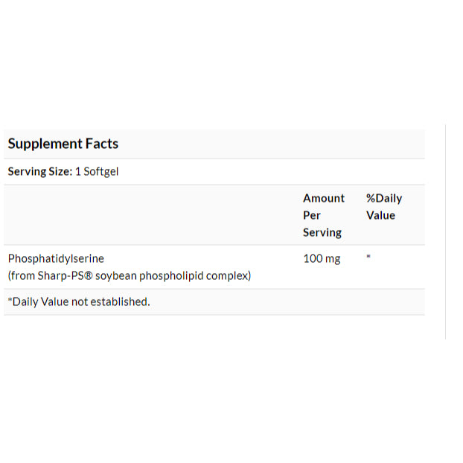Click the "Phosphatidylserine" ingredient name
The image size is (463, 463).
pos(56,259)
